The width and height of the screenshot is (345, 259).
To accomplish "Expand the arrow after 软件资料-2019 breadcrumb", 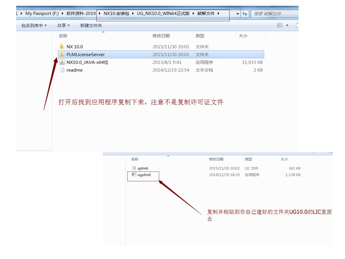I will click(x=100, y=13).
